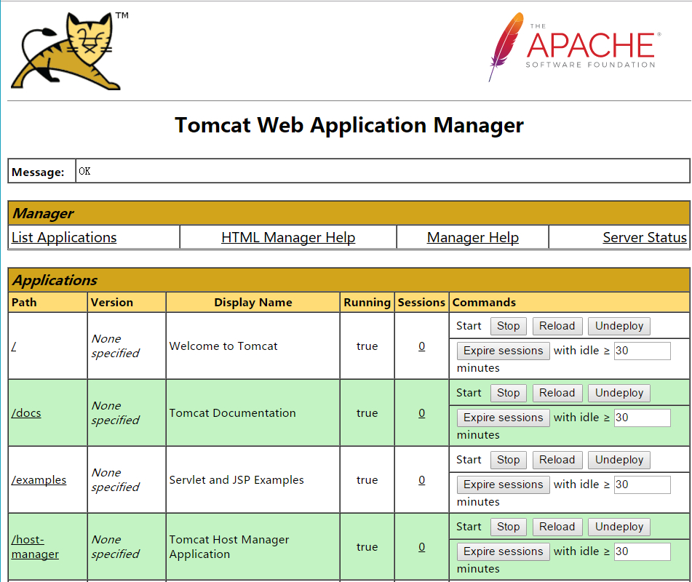Screen dimensions: 692x582
Task: Open the /docs application
Action: (x=26, y=412)
